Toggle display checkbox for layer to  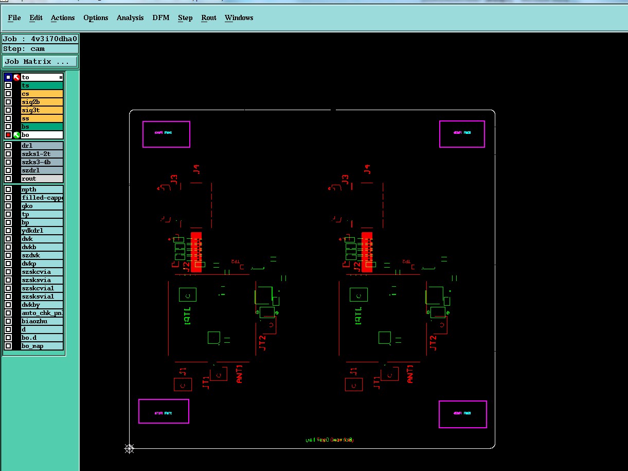coord(8,77)
